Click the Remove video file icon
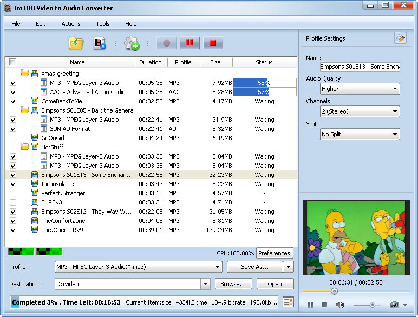Image resolution: width=418 pixels, height=317 pixels. coord(100,43)
